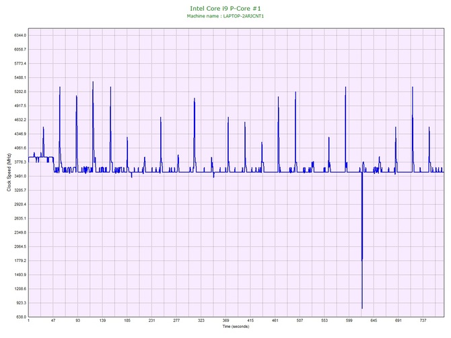Click the x-axis tick label 507
Image resolution: width=451 pixels, height=338 pixels.
pos(300,320)
